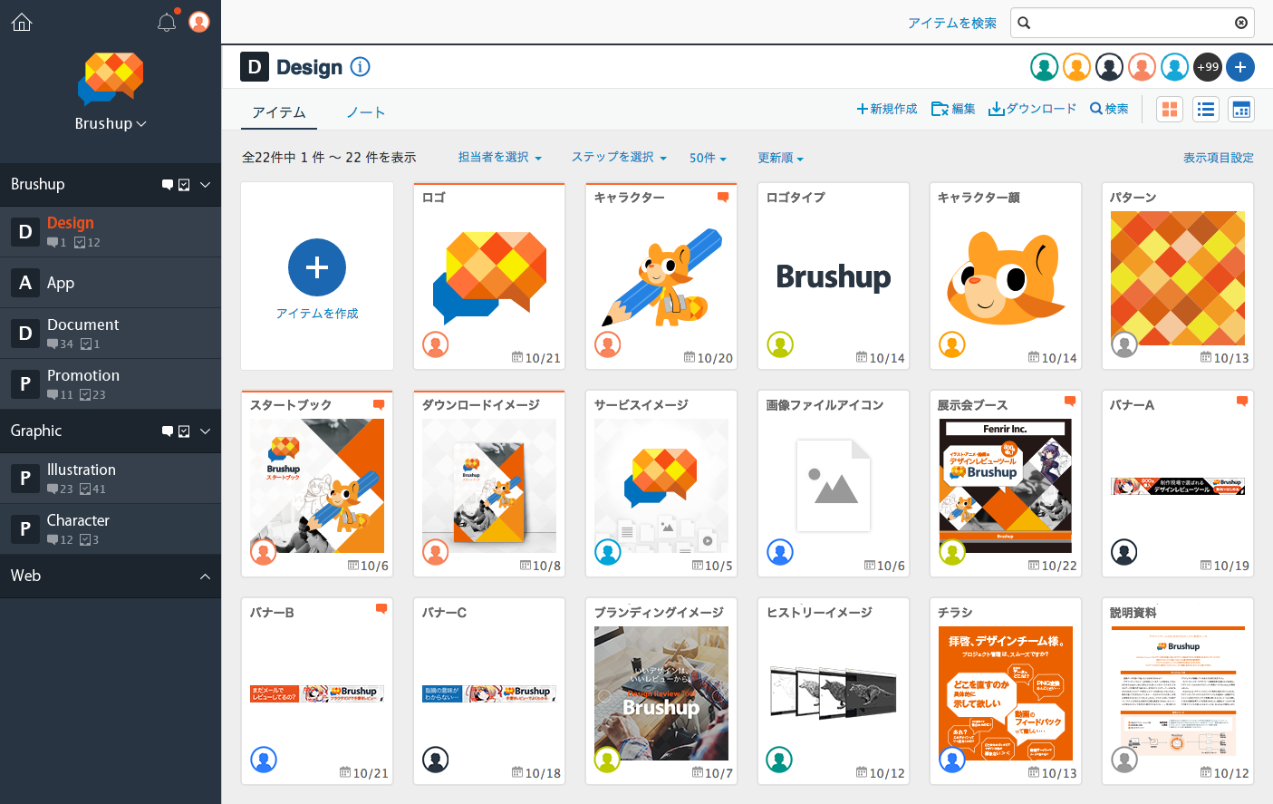Select the Promotion project in sidebar

(83, 376)
